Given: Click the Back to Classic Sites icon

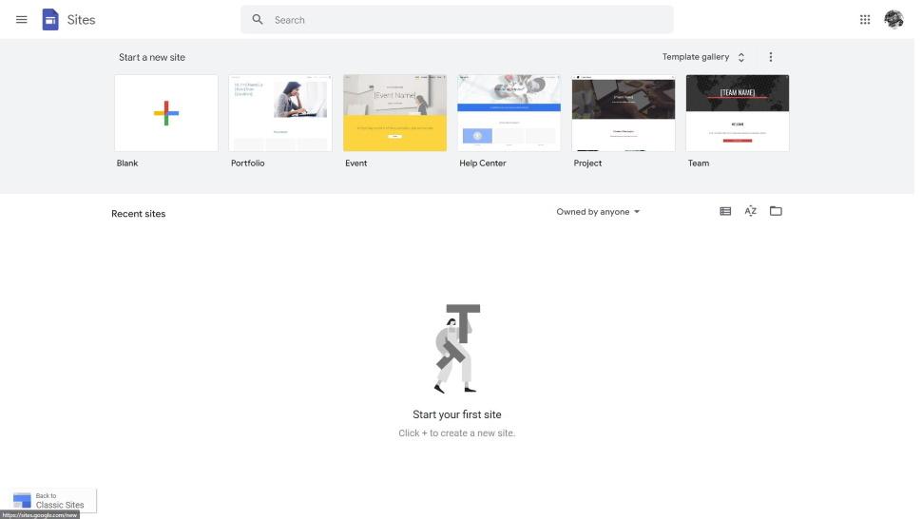Looking at the screenshot, I should (22, 501).
